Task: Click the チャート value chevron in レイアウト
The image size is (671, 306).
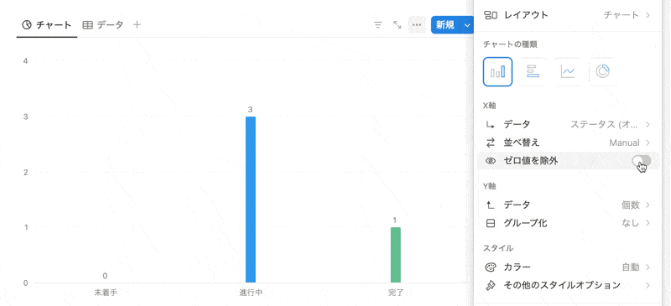Action: click(x=648, y=15)
